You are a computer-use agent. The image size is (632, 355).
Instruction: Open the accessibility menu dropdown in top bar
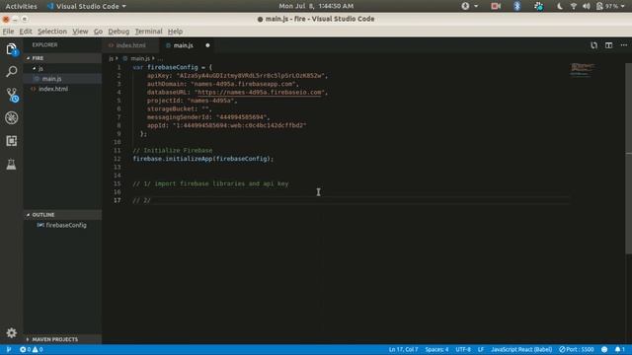pos(470,6)
